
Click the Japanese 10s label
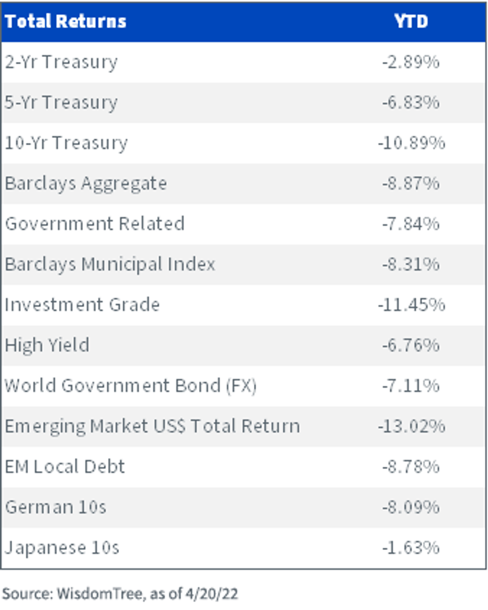tap(62, 548)
